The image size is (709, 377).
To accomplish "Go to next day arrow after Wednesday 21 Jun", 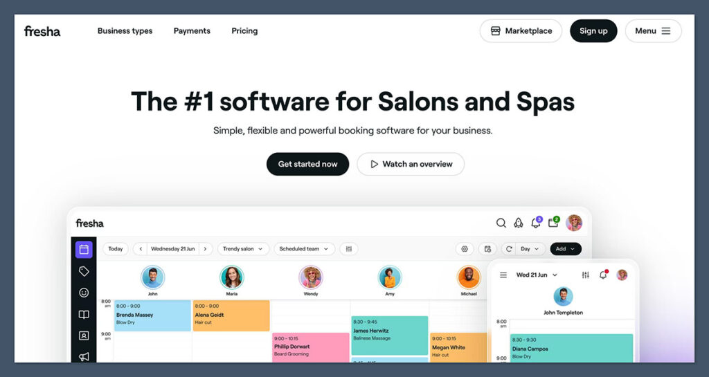I will 205,249.
